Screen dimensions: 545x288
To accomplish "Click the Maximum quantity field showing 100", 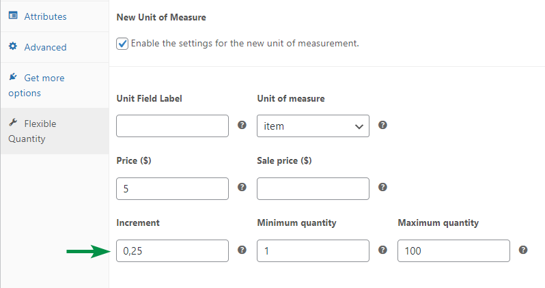I will [453, 251].
